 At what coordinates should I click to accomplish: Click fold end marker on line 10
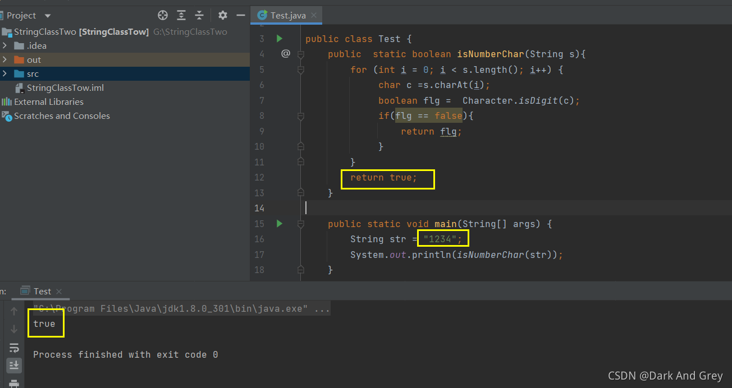pos(300,146)
